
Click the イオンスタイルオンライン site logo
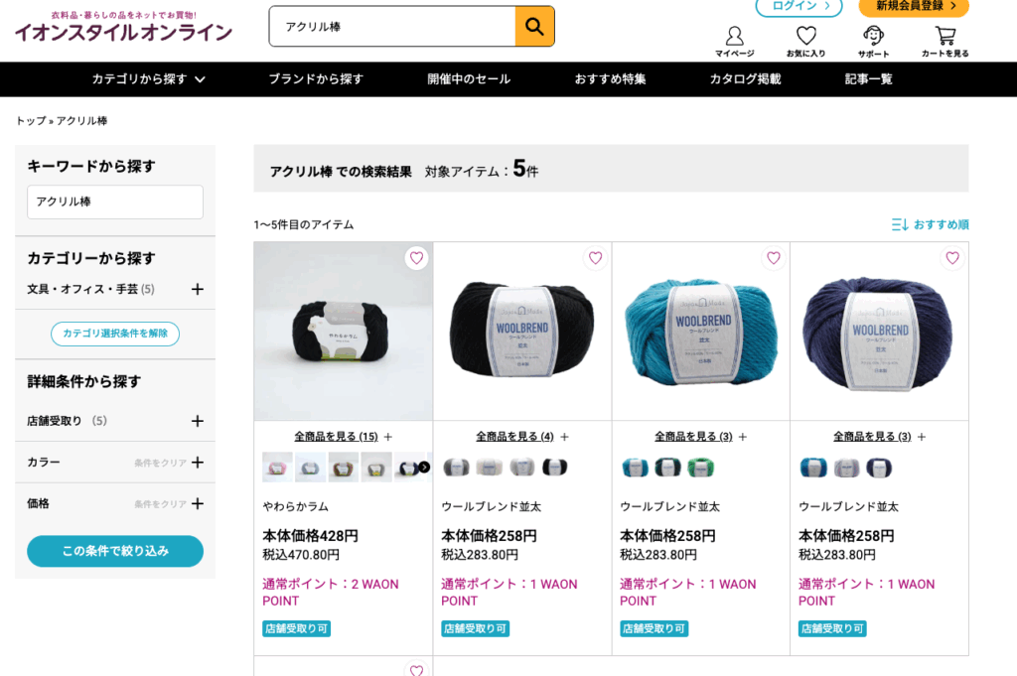tap(123, 27)
